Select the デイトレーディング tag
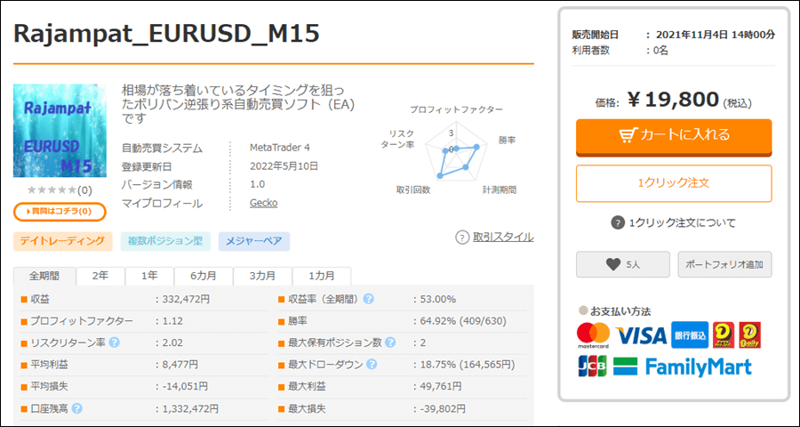Image resolution: width=800 pixels, height=427 pixels. [63, 241]
